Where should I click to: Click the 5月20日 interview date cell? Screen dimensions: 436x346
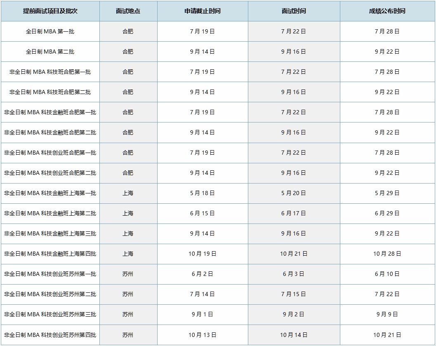[294, 193]
